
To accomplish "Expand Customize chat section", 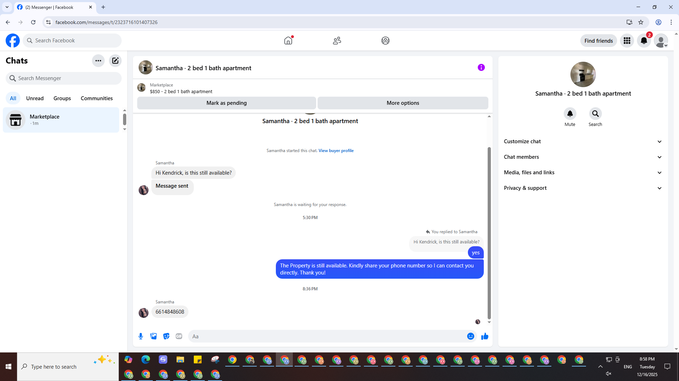I will point(583,141).
